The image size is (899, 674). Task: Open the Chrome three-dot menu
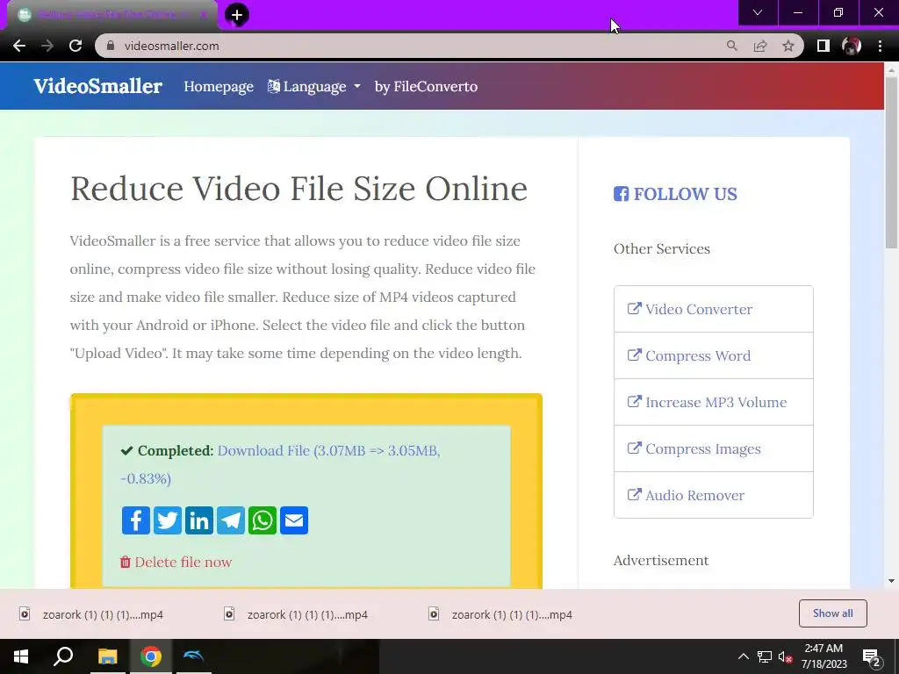[880, 46]
